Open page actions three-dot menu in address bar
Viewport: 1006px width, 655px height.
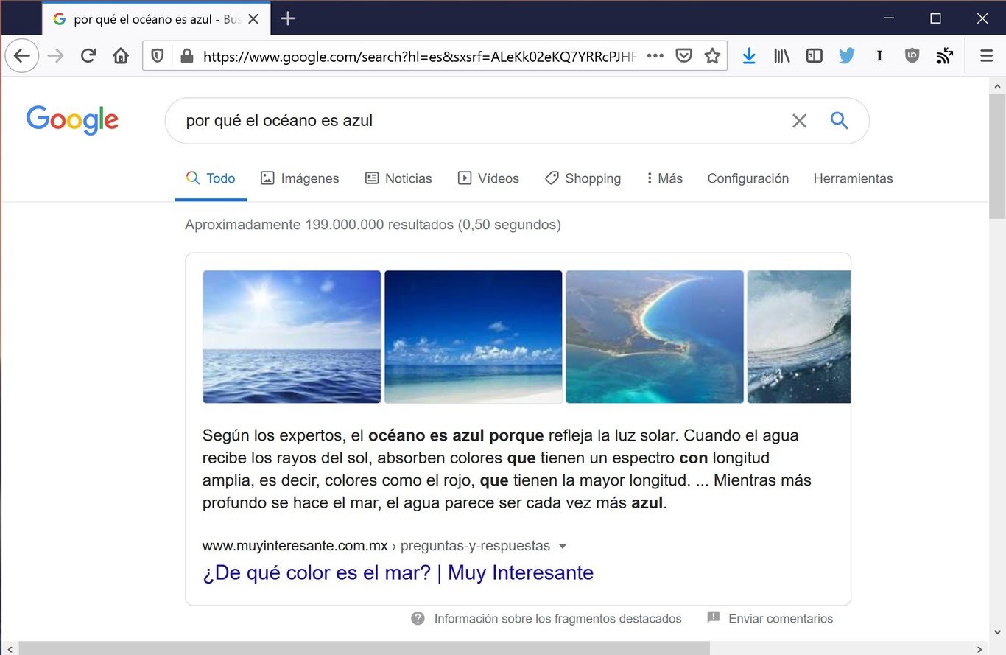(655, 56)
